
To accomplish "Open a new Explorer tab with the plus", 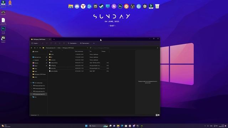I will pyautogui.click(x=54, y=39).
